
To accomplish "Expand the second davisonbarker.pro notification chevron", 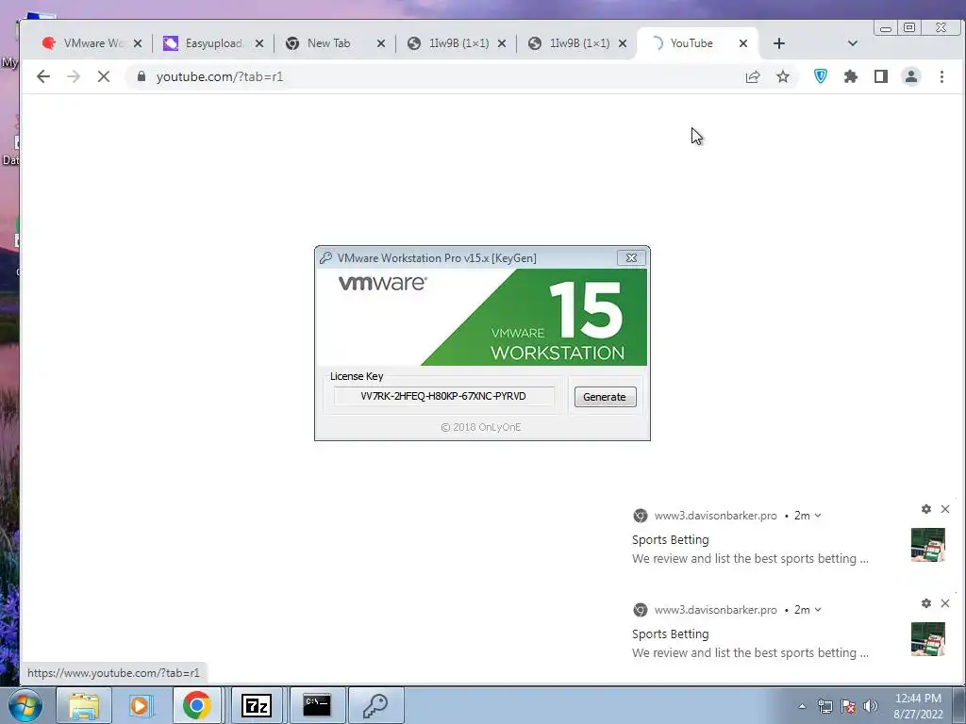I will point(818,610).
